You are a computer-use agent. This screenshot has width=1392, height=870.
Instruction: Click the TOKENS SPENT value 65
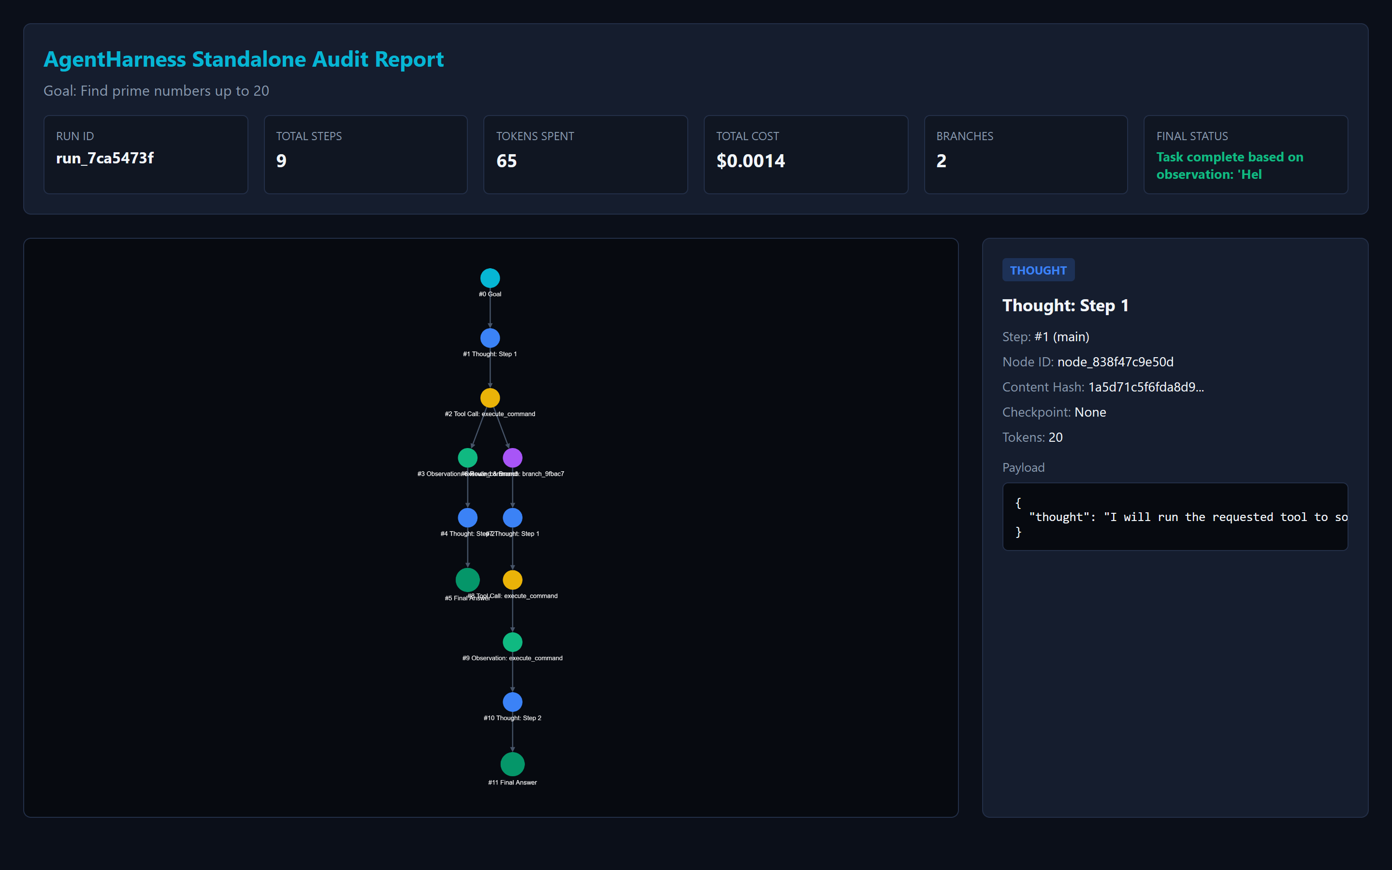pos(506,160)
